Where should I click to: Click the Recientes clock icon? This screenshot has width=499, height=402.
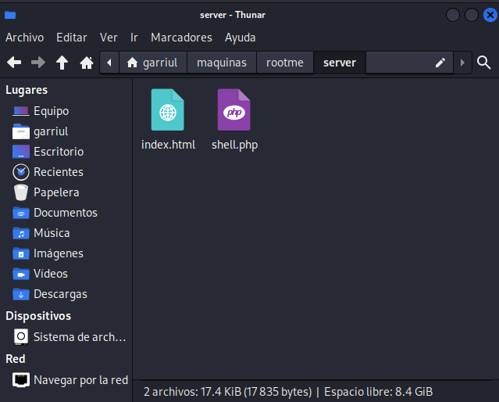pos(21,172)
